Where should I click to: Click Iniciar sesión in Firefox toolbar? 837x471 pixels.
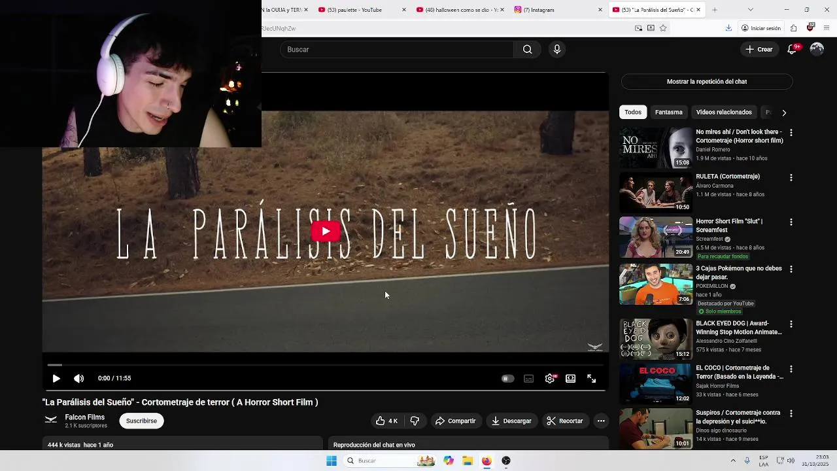[x=761, y=28]
